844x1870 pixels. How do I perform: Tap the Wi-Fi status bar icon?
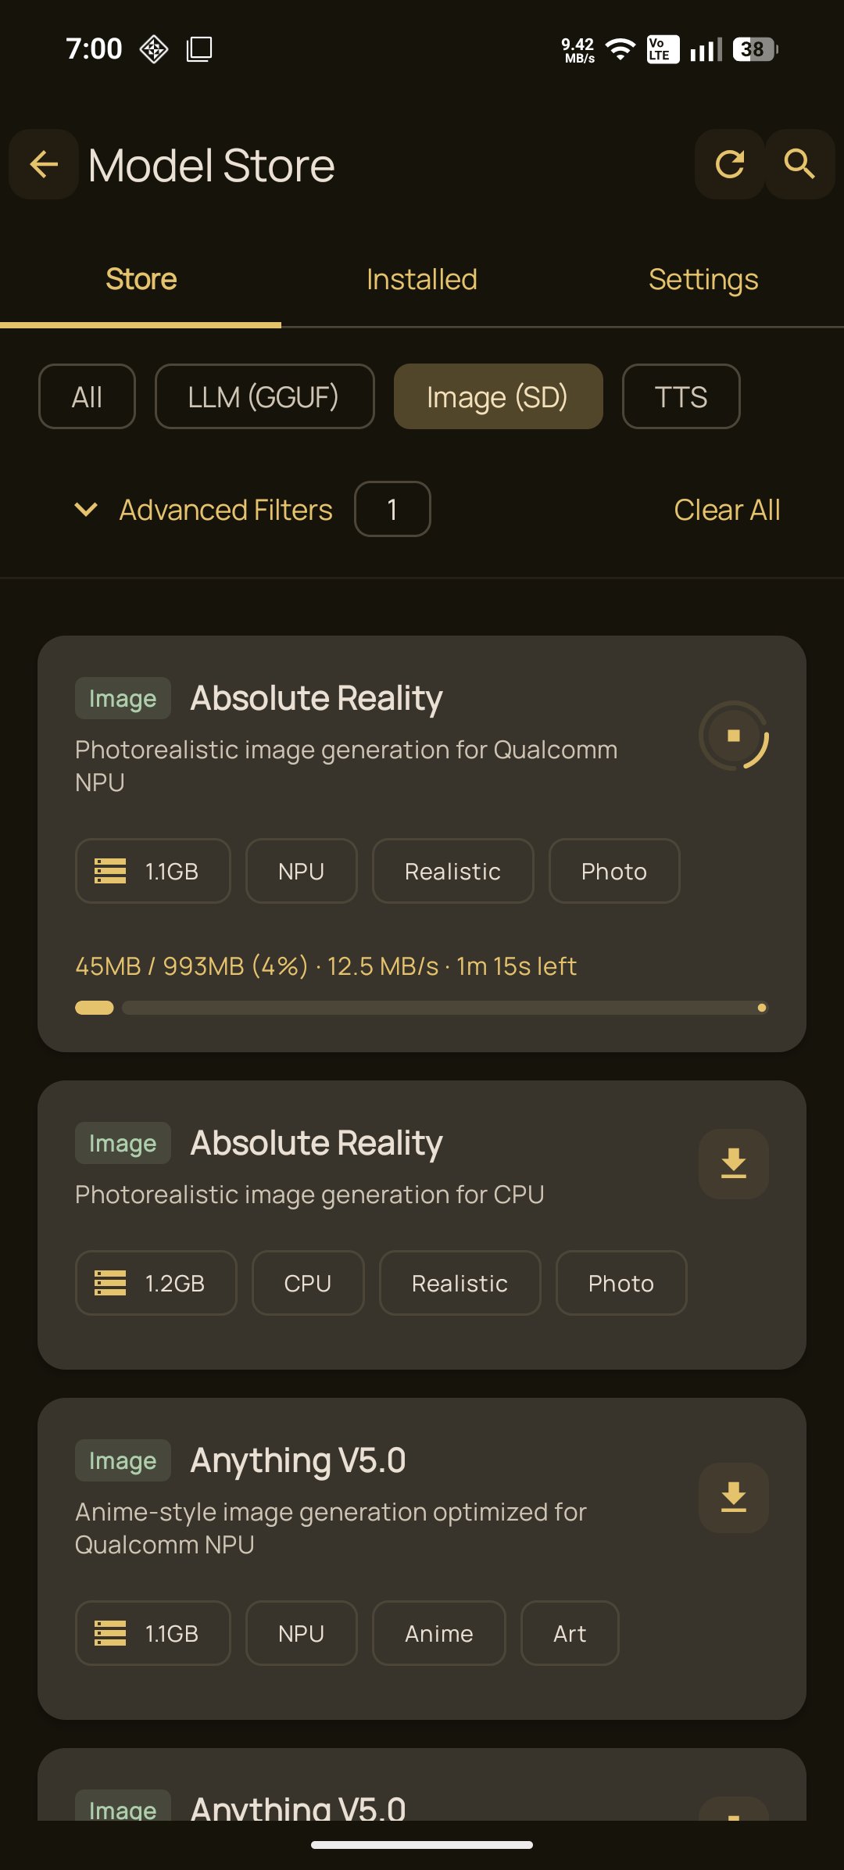point(620,49)
